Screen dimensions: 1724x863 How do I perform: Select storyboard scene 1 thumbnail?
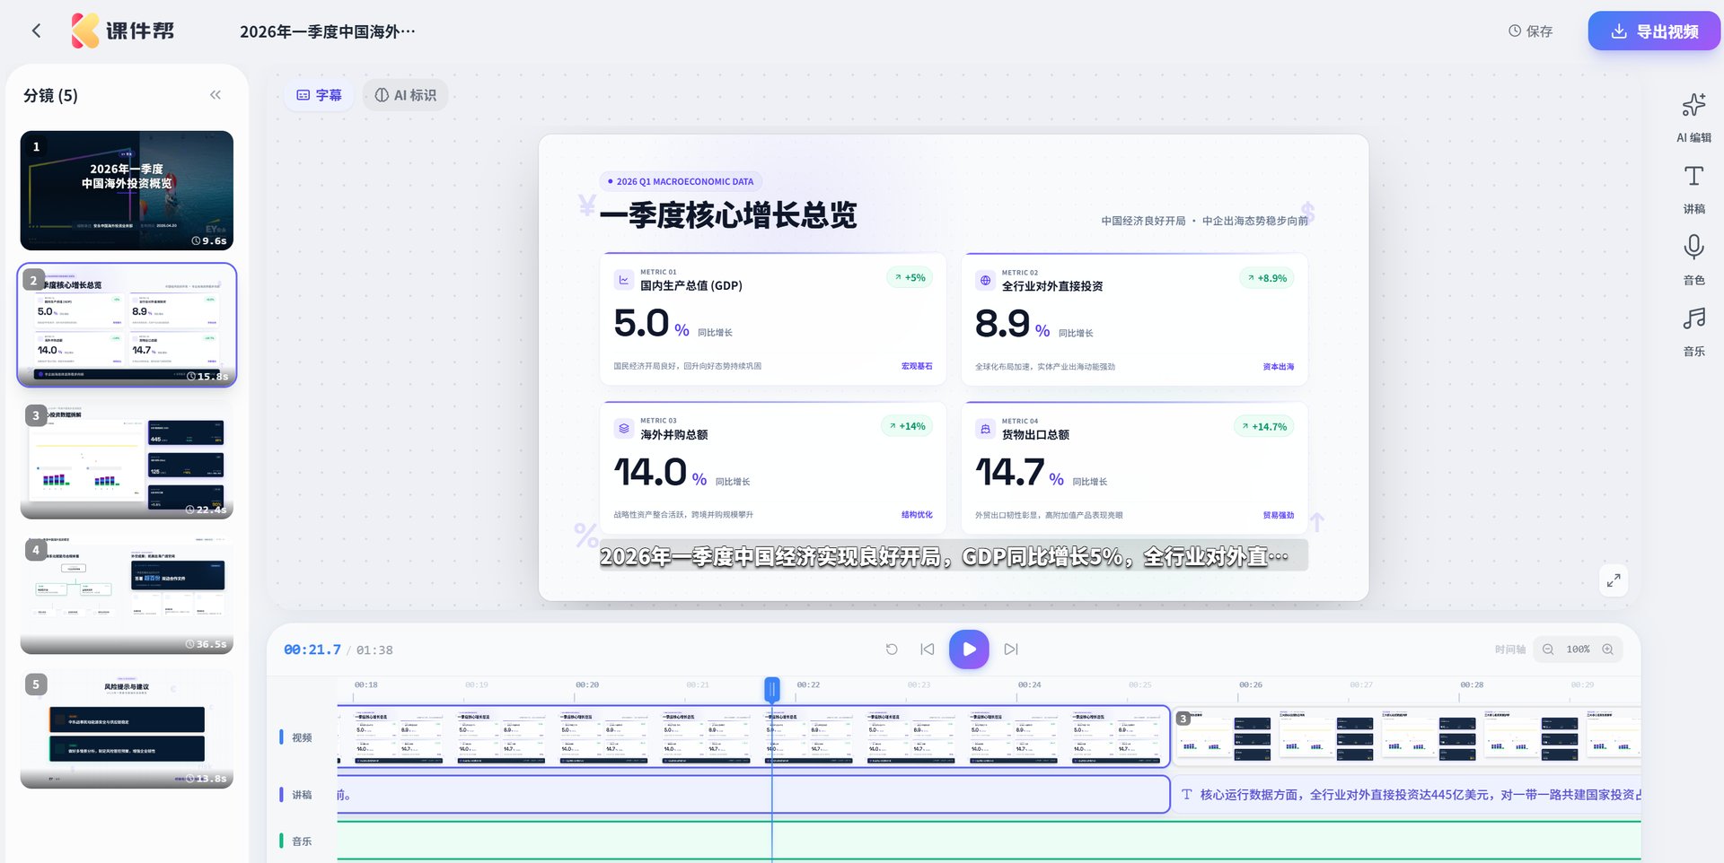pos(127,190)
